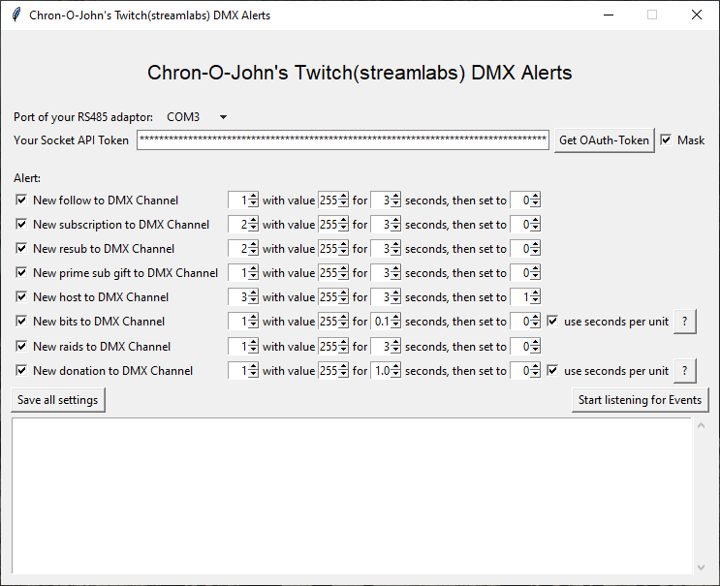Click the feather app icon in title bar
This screenshot has height=586, width=720.
pyautogui.click(x=16, y=15)
